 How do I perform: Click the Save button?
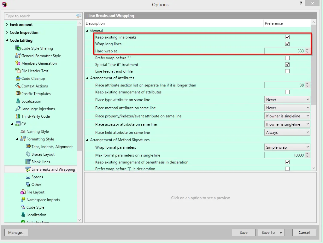(x=244, y=233)
